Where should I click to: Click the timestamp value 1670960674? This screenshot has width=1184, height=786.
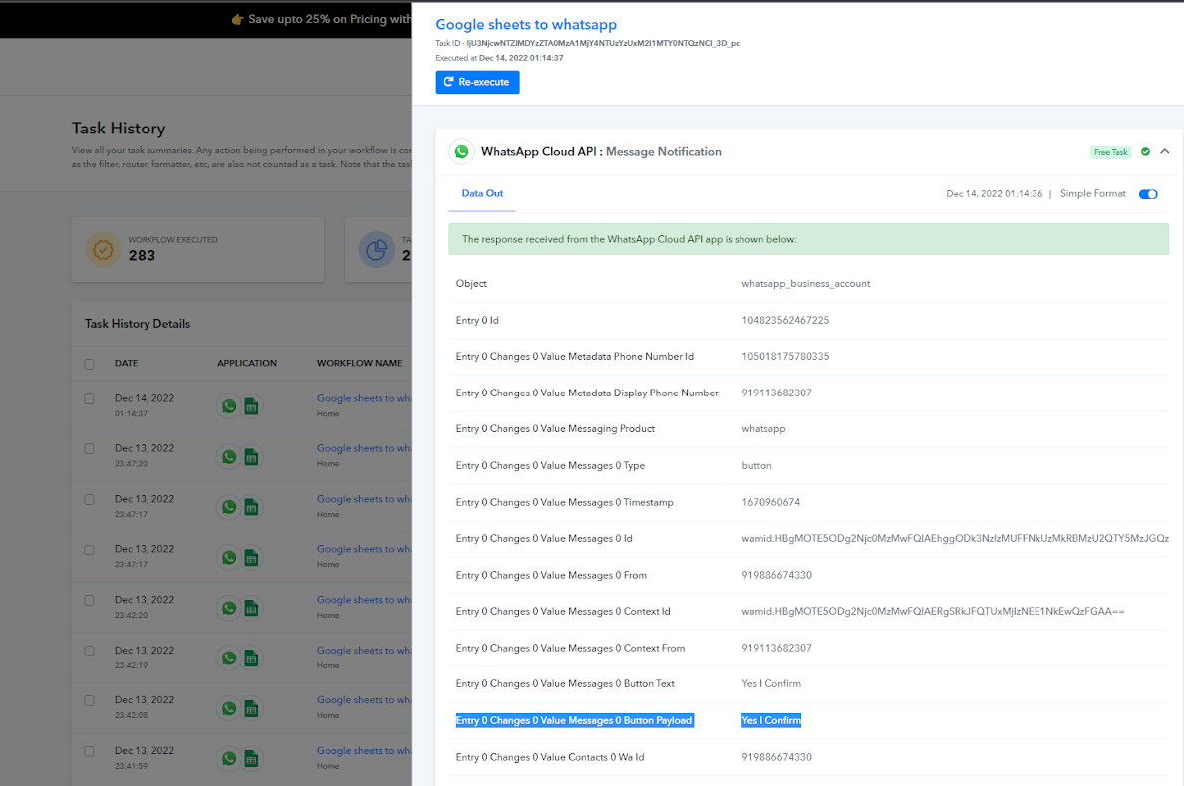pos(771,502)
